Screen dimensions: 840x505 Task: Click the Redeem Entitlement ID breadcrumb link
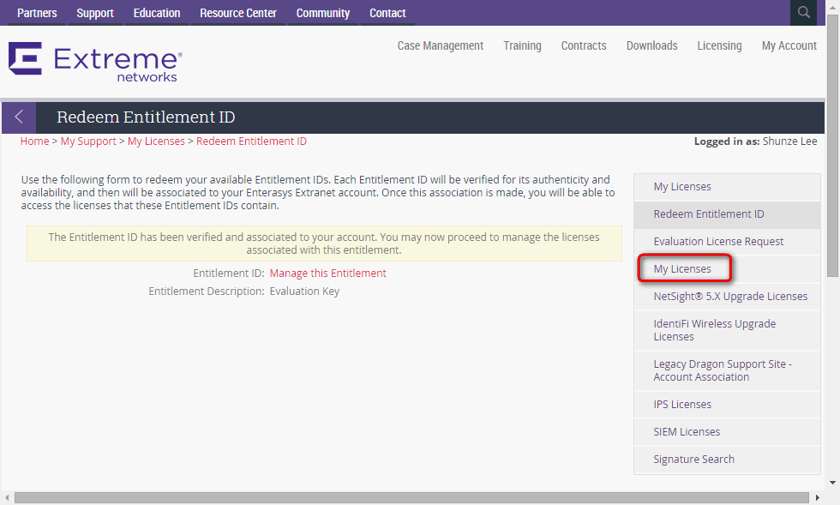tap(251, 141)
